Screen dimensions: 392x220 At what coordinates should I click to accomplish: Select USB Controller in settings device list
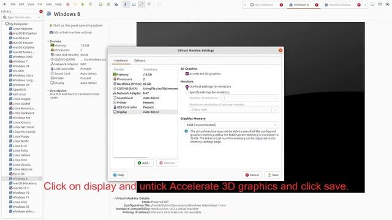click(145, 108)
